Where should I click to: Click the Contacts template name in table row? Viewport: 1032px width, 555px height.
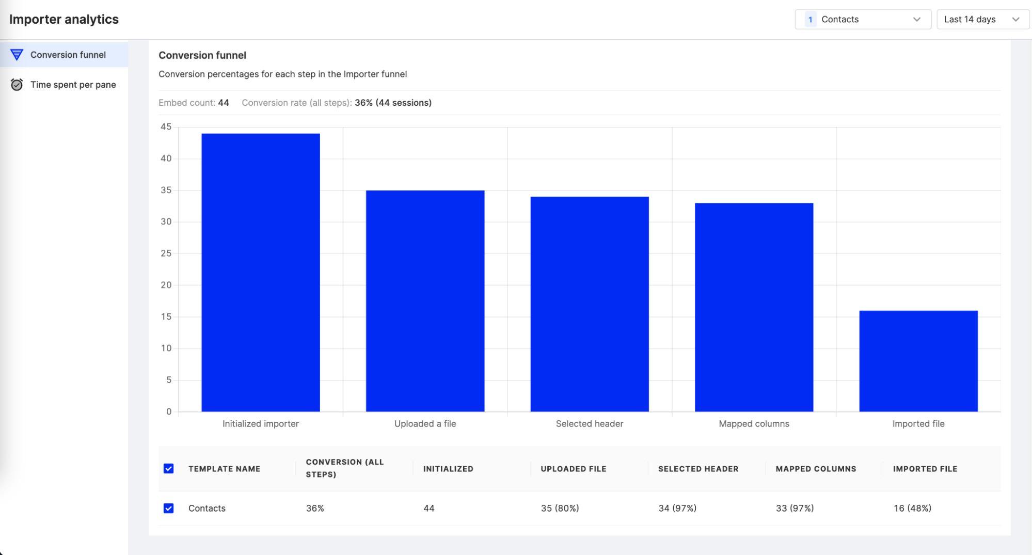pos(207,509)
